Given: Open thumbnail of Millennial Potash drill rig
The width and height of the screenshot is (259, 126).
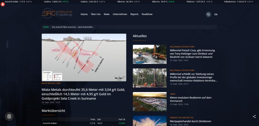Looking at the screenshot, I should point(150,54).
